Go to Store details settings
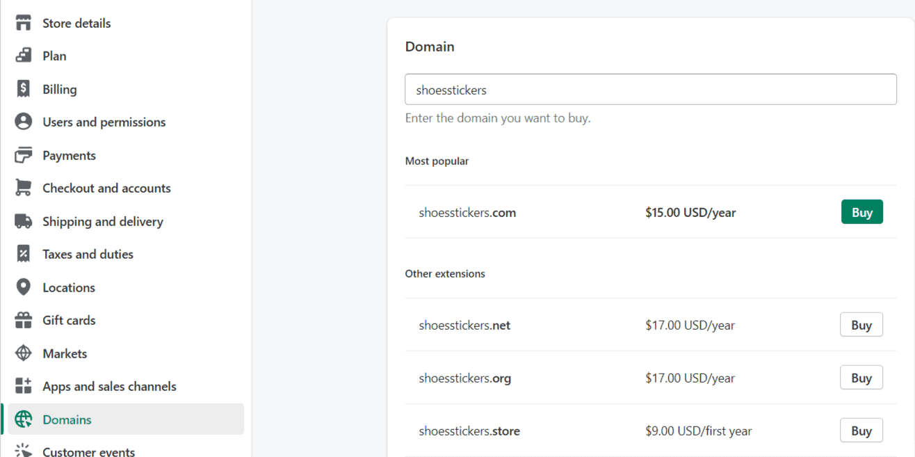 pyautogui.click(x=76, y=23)
